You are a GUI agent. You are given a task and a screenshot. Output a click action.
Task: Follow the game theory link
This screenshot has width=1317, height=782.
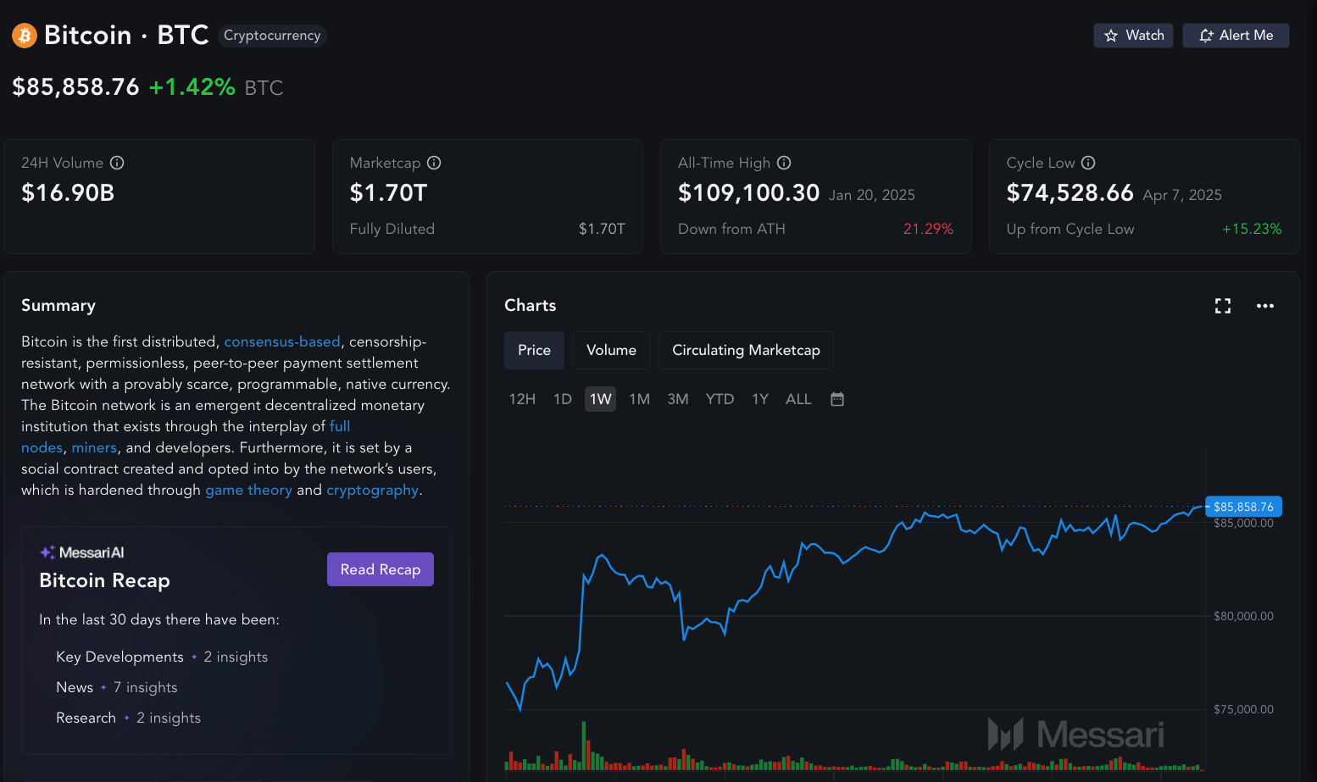click(248, 490)
